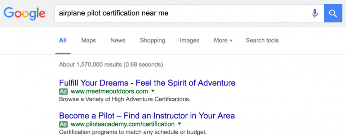
Task: Click Ad badge beside pilotsacademy.com
Action: 63,124
